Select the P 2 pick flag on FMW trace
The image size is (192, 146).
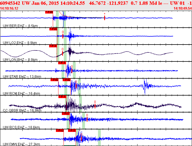[x=72, y=130]
